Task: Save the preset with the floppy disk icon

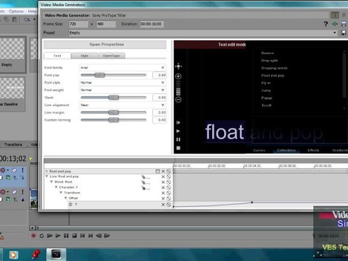Action: point(343,33)
